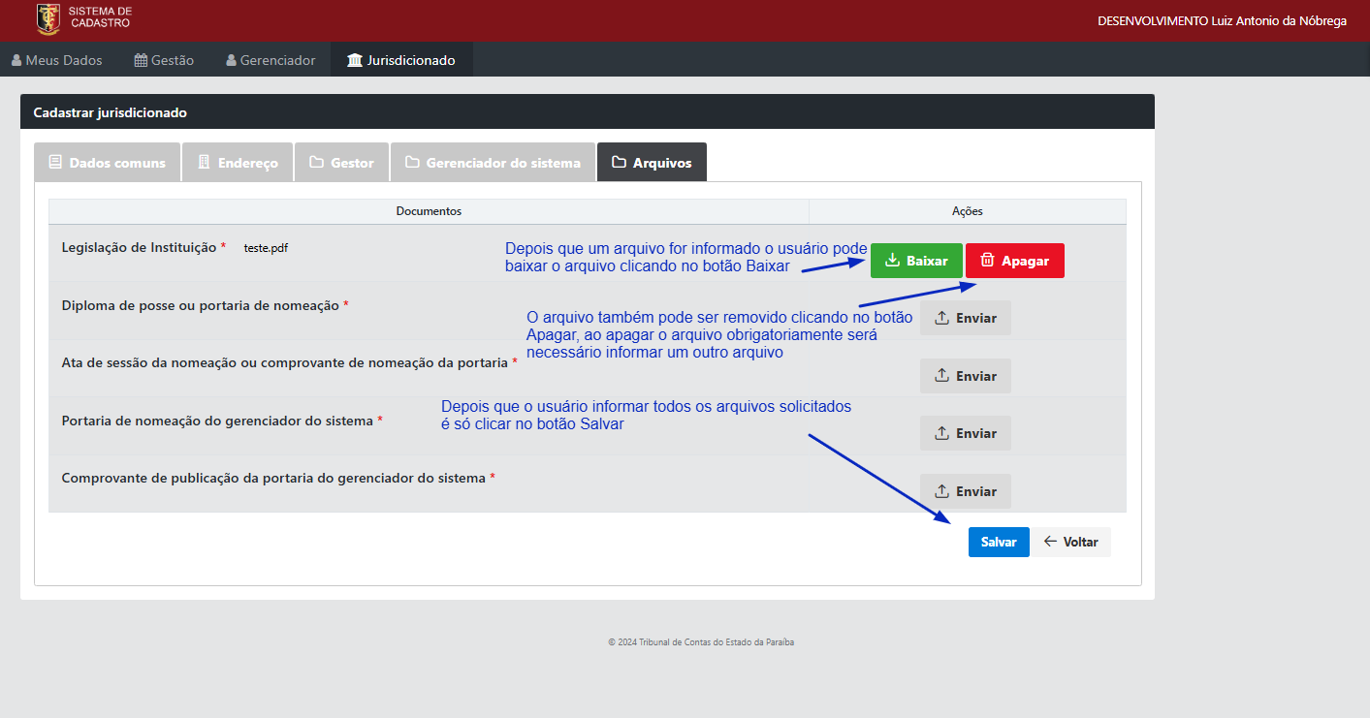Switch to the Dados comuns tab
Viewport: 1370px width, 718px height.
click(x=107, y=162)
